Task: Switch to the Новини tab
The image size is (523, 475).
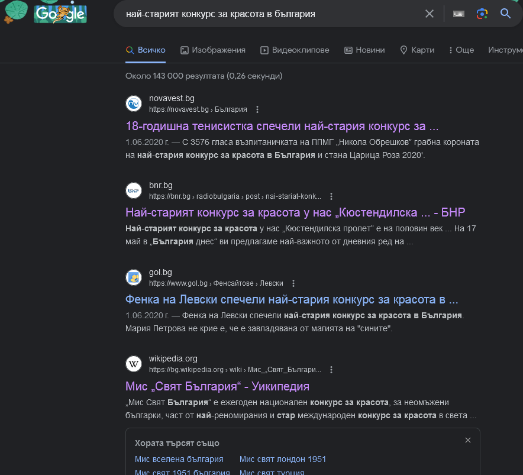Action: click(x=364, y=50)
